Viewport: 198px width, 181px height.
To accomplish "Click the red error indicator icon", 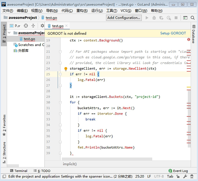I will pyautogui.click(x=189, y=40).
